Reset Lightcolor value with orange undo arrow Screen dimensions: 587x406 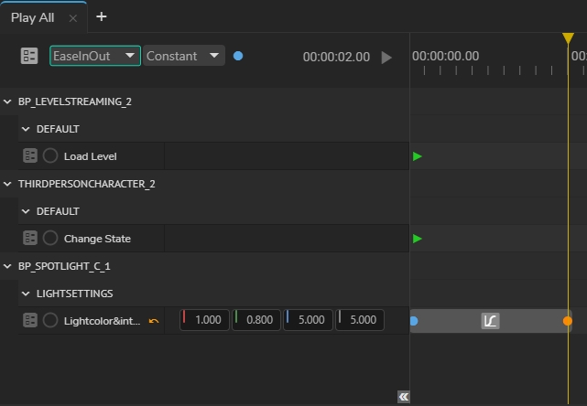point(154,321)
